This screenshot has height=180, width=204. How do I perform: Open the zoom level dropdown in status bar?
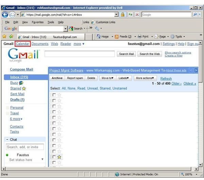pos(197,174)
